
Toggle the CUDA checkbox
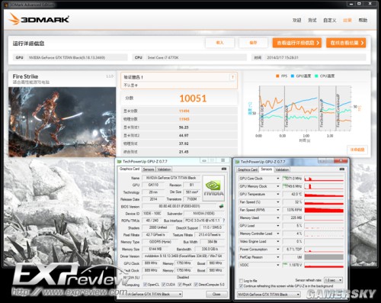tap(164, 285)
